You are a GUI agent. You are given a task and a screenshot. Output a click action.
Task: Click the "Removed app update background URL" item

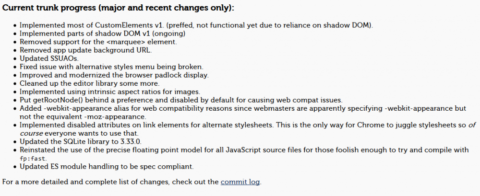pyautogui.click(x=85, y=50)
